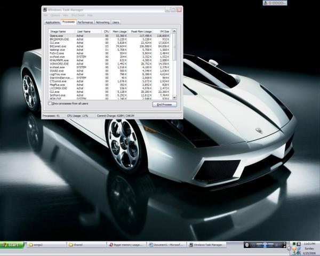Click the process list scroll up arrow
This screenshot has height=256, width=320.
(x=174, y=31)
